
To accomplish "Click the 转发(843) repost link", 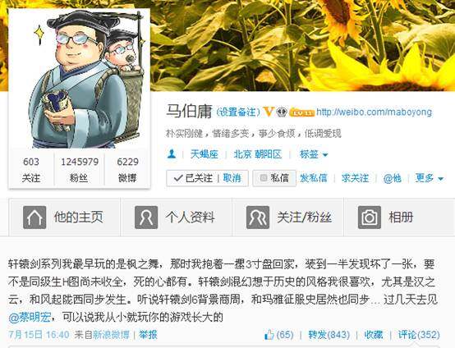I will tap(329, 335).
